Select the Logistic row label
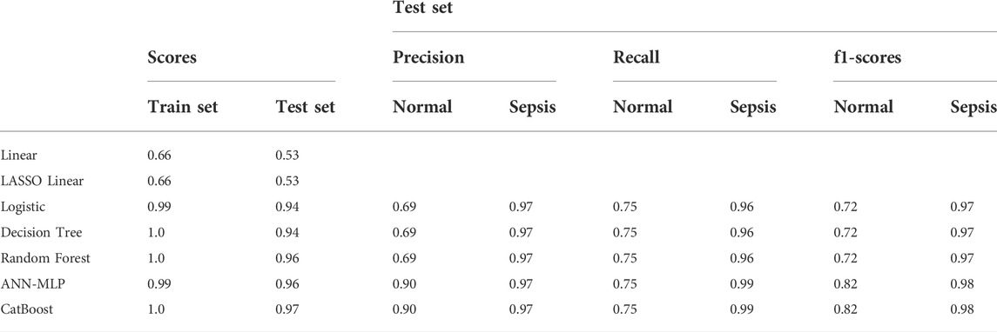The width and height of the screenshot is (997, 332). point(24,207)
